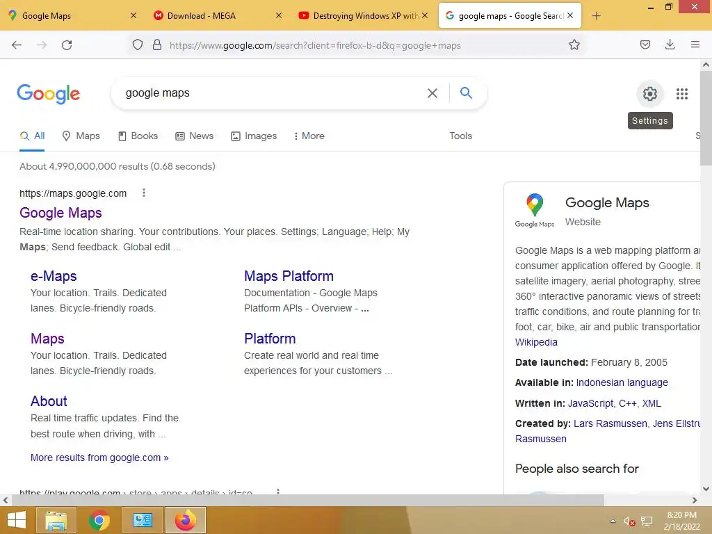
Task: Click the JavaScript link
Action: [590, 403]
